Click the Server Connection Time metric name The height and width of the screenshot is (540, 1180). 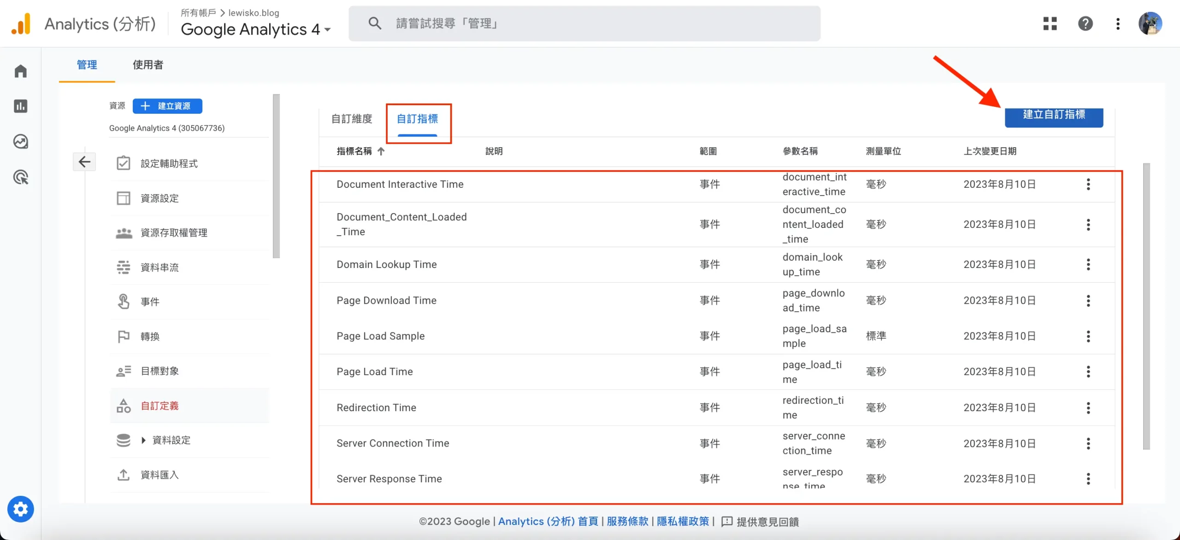393,443
